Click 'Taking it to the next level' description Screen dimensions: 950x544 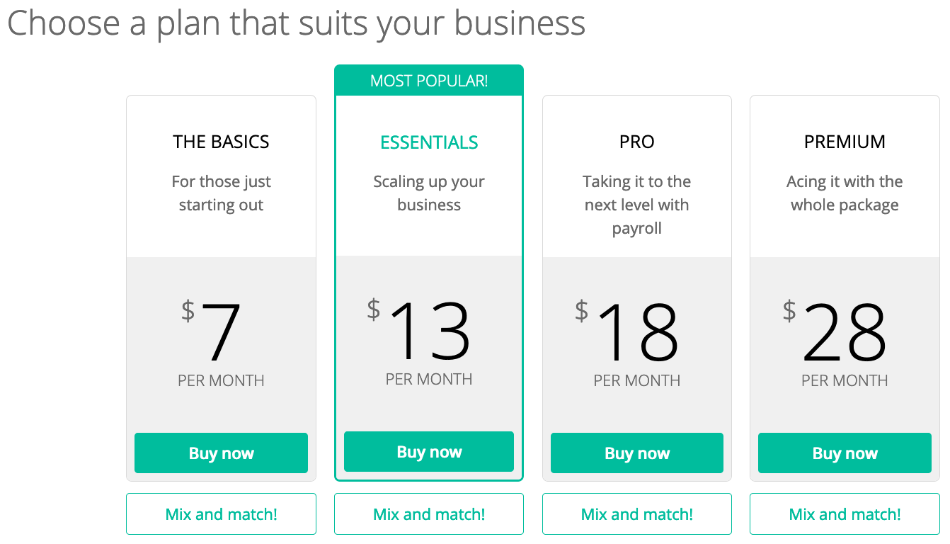point(637,205)
